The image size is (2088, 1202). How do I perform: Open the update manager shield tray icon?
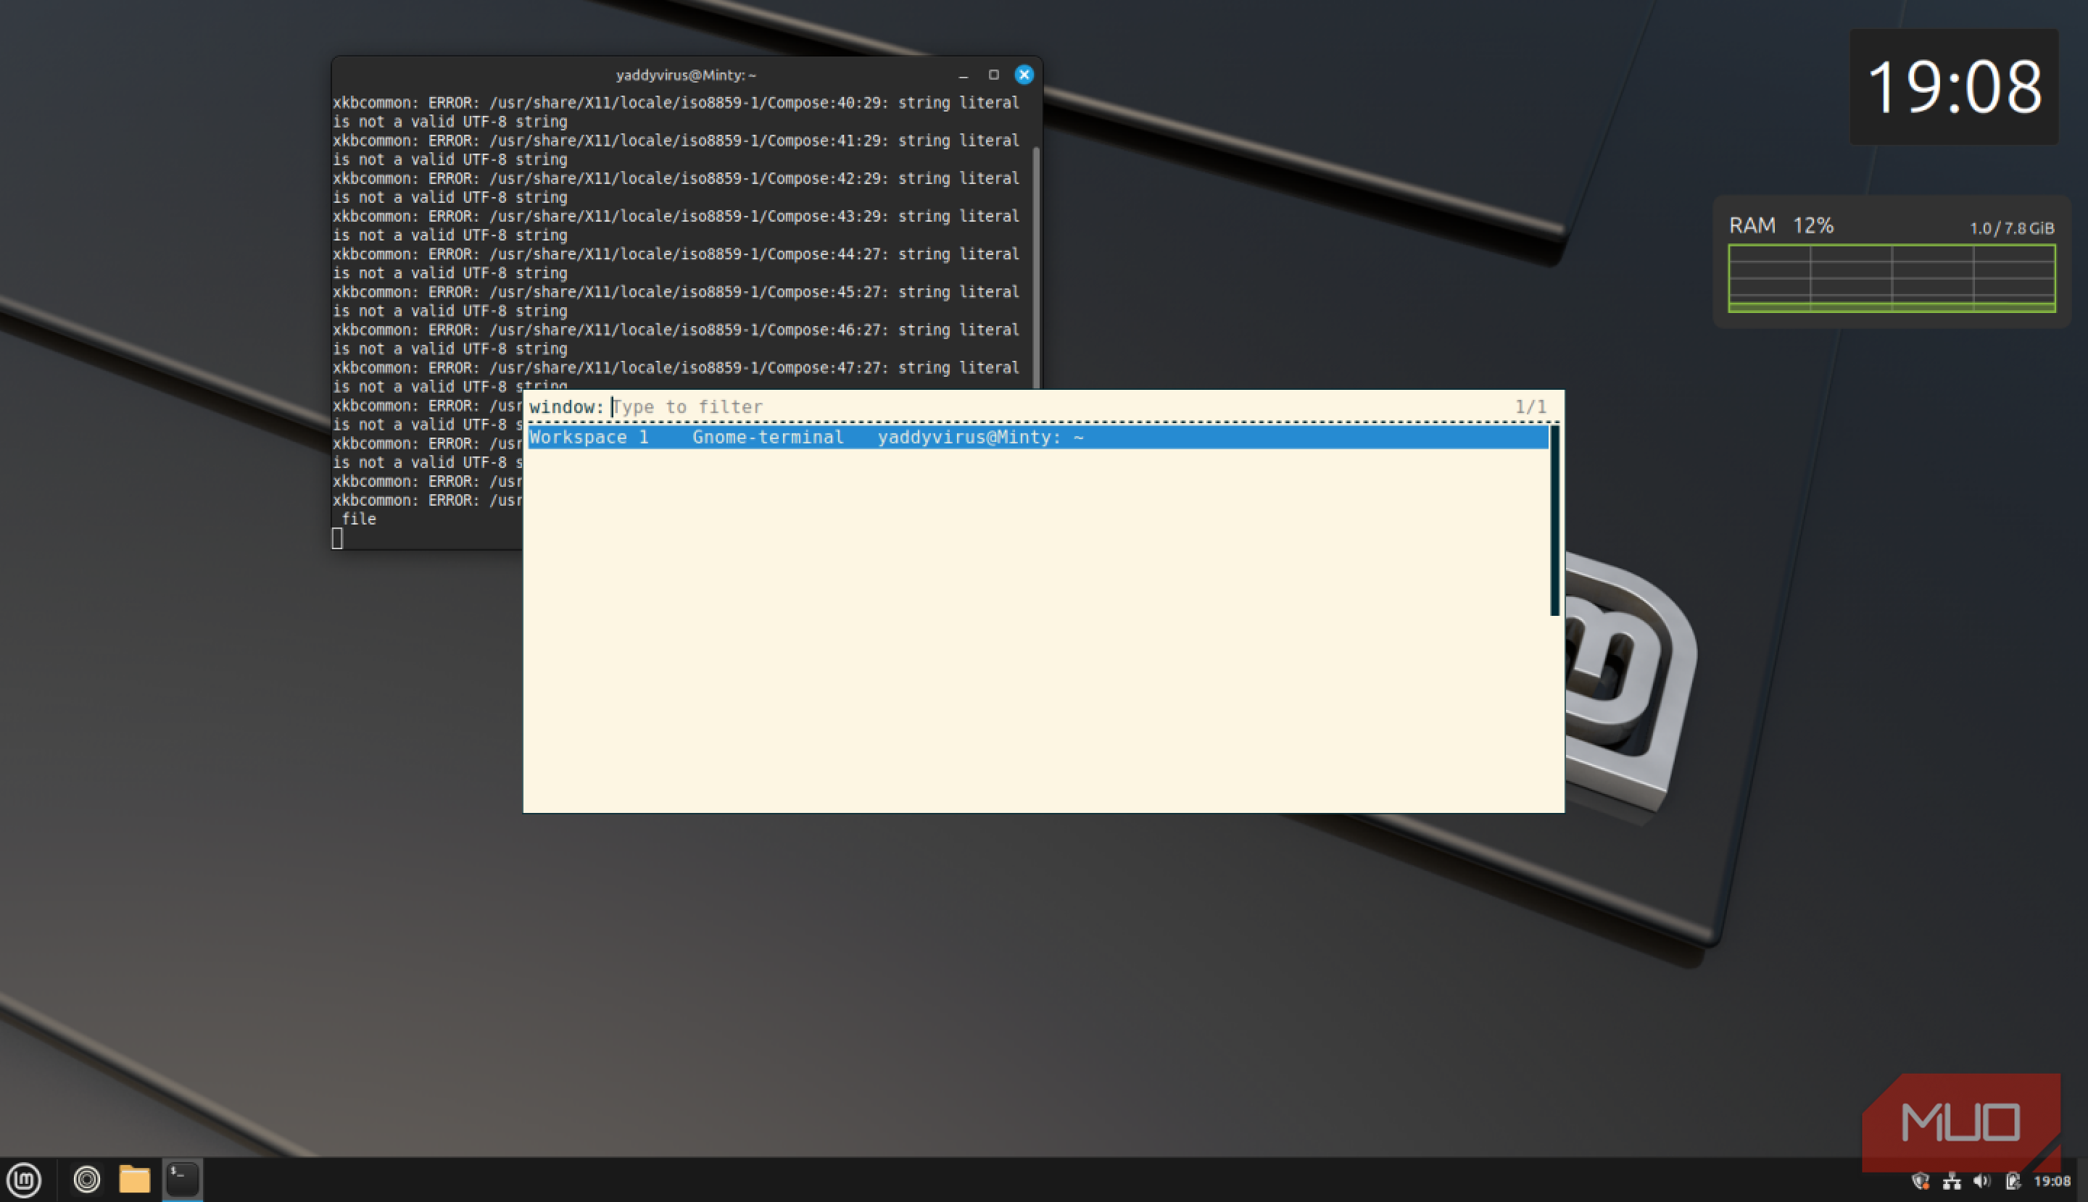(x=1921, y=1182)
